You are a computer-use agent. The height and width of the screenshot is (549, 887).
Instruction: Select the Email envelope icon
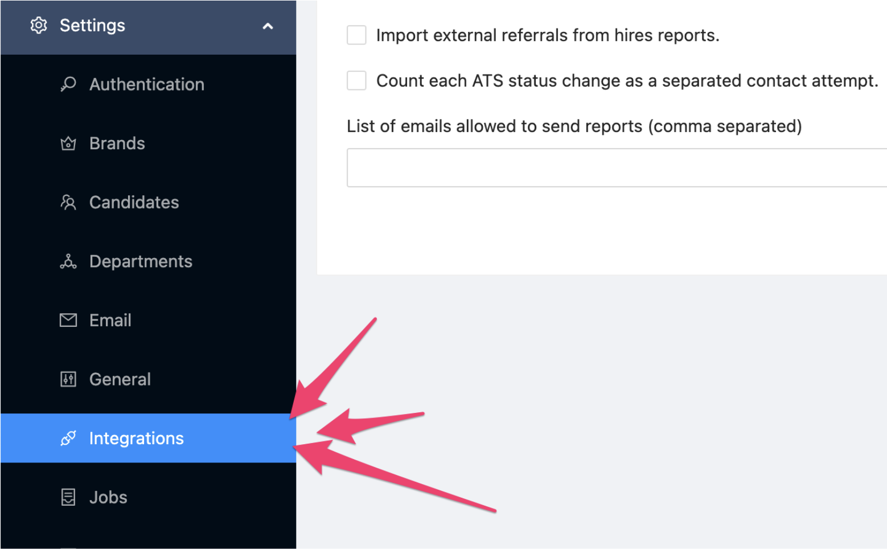coord(68,320)
